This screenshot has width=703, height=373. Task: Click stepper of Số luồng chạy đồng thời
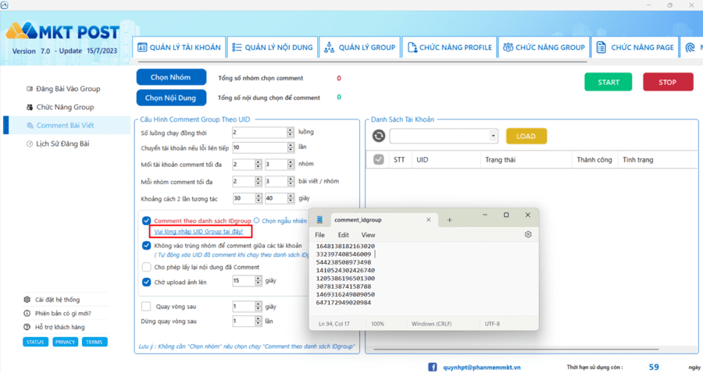click(290, 132)
